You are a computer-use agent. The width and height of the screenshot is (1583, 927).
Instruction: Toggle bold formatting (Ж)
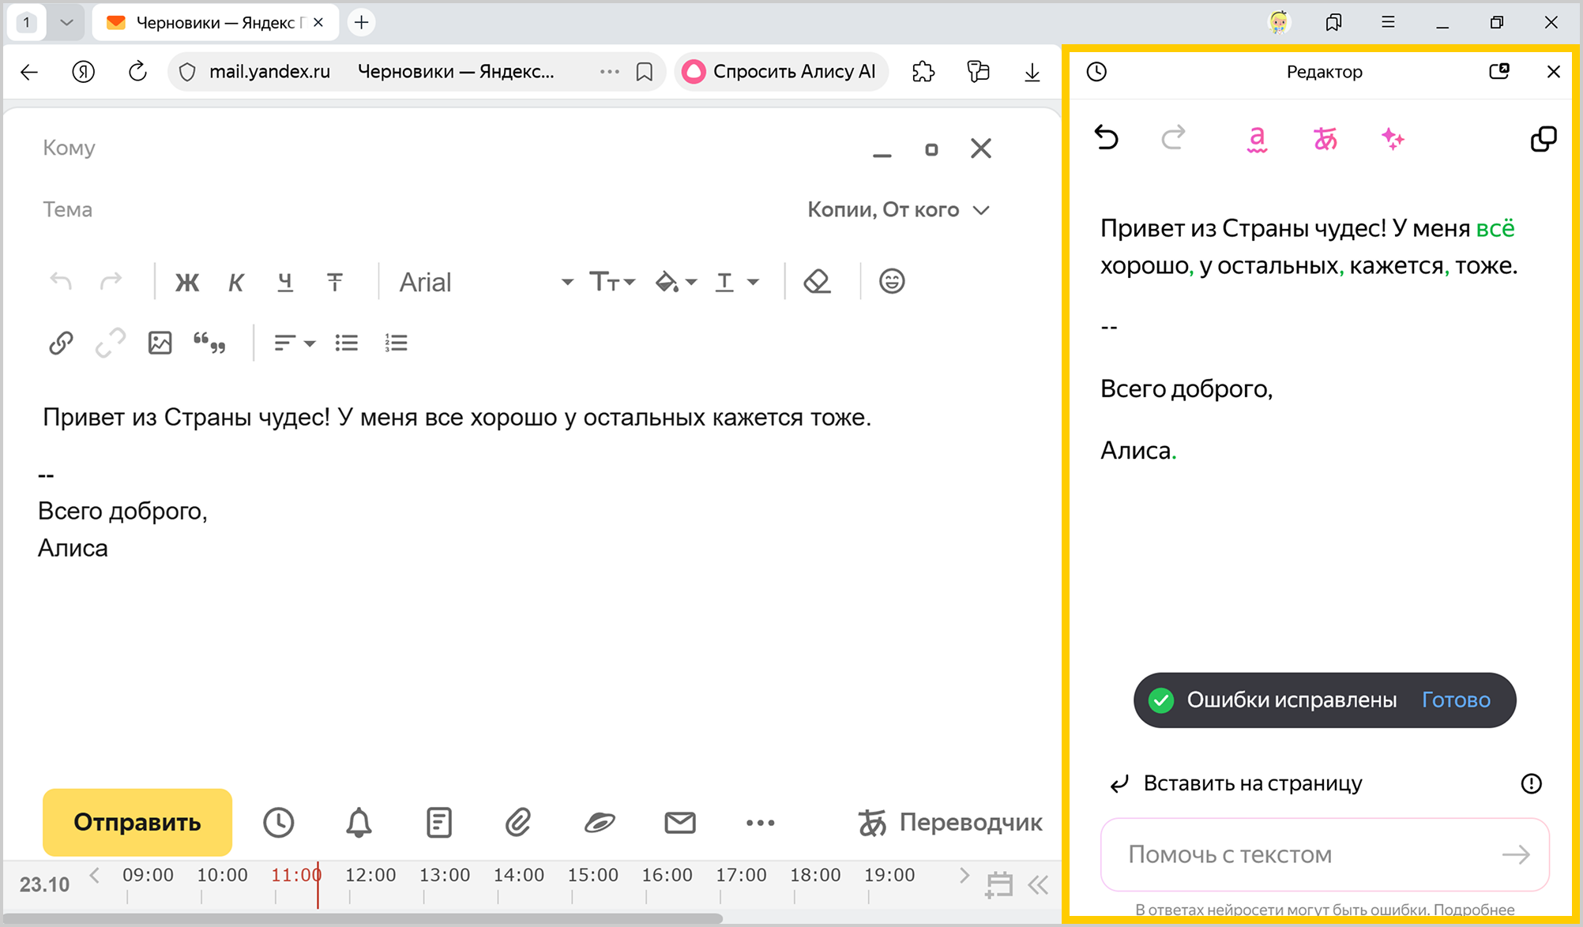(187, 282)
